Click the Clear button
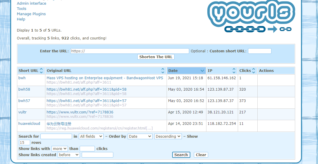This screenshot has width=318, height=164. coord(201,155)
